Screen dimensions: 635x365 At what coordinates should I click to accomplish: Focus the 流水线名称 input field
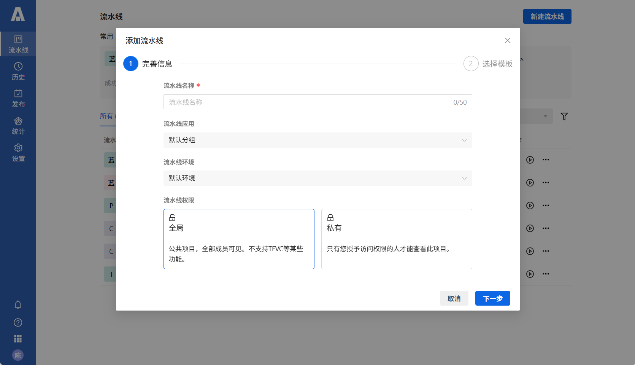point(318,102)
